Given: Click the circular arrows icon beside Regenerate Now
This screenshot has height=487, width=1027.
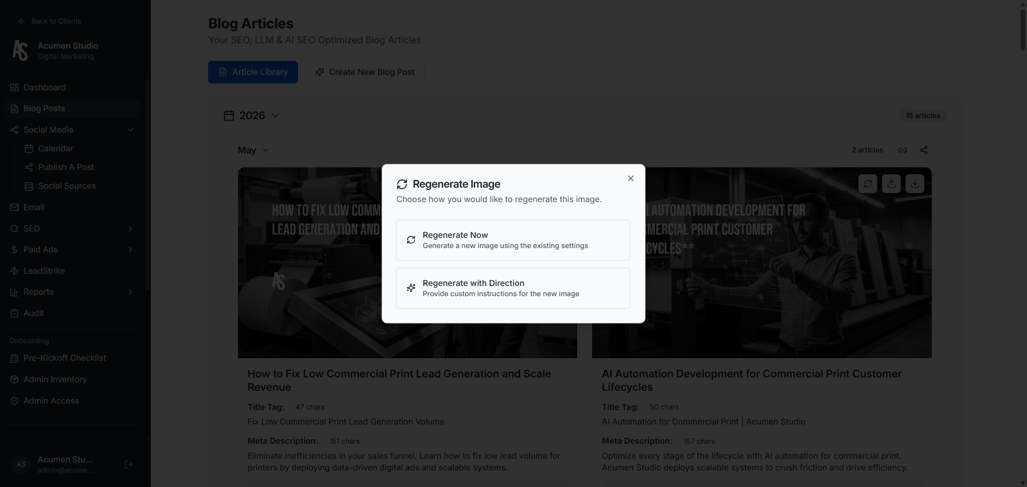Looking at the screenshot, I should [411, 240].
